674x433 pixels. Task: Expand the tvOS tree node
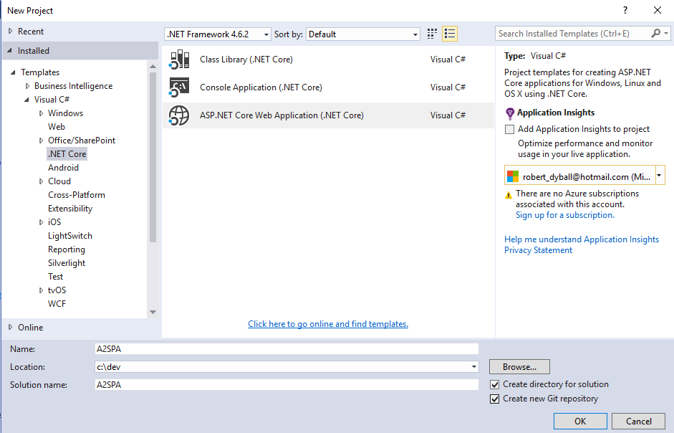pos(42,290)
